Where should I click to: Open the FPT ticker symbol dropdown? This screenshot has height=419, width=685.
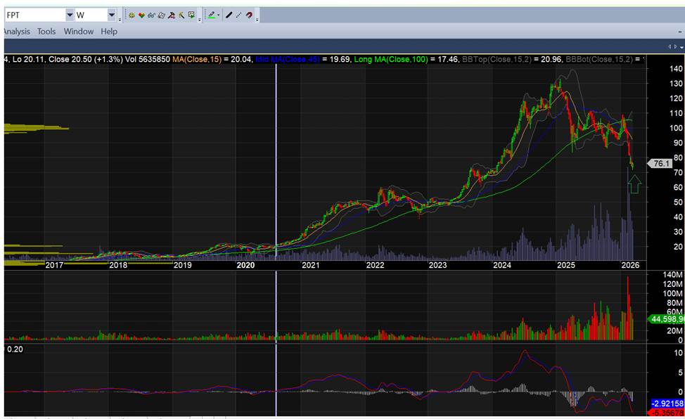(70, 15)
